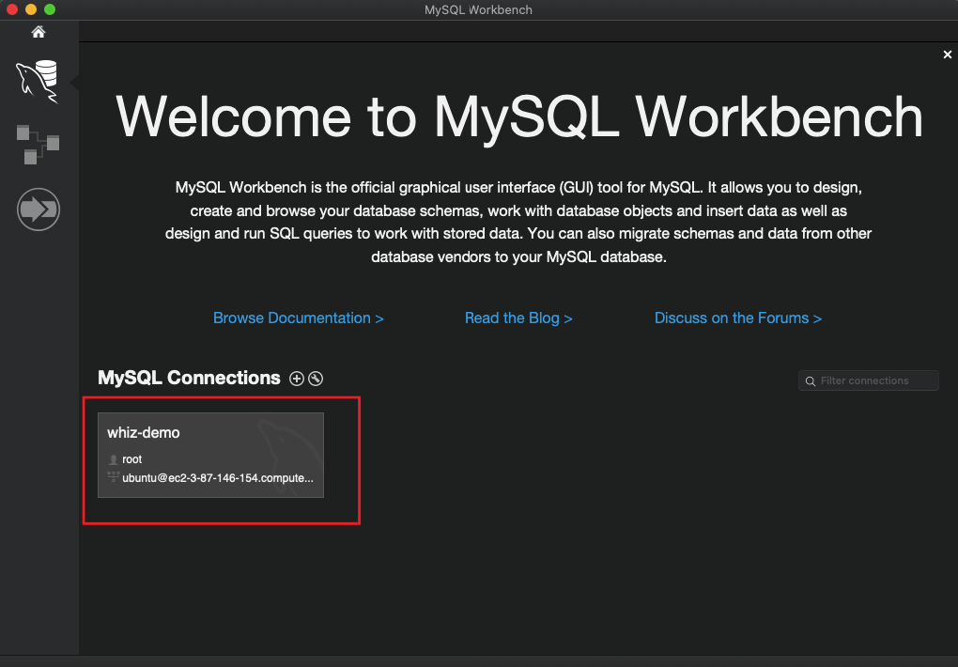Screen dimensions: 958x667
Task: Click the host network icon in whiz-demo tile
Action: pyautogui.click(x=114, y=477)
